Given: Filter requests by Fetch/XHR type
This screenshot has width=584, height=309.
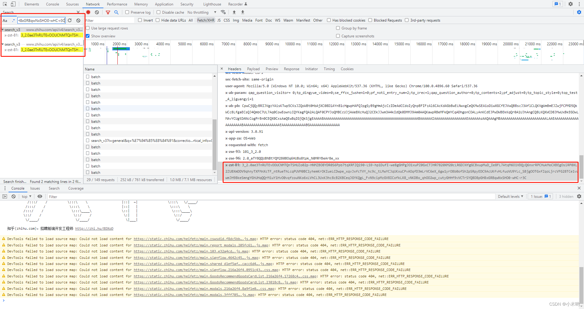Looking at the screenshot, I should point(206,20).
